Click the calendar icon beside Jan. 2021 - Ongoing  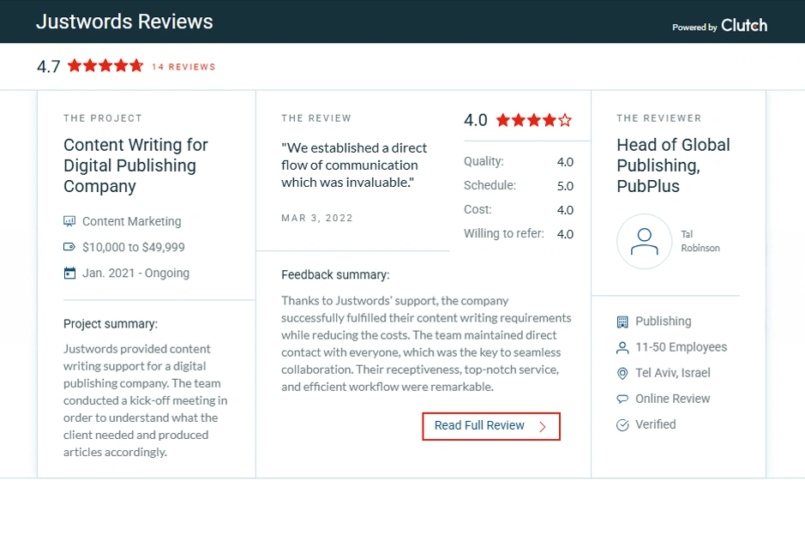(69, 273)
